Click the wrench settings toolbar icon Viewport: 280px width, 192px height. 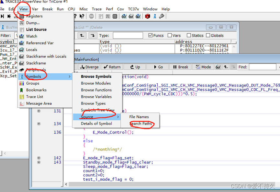click(x=162, y=16)
